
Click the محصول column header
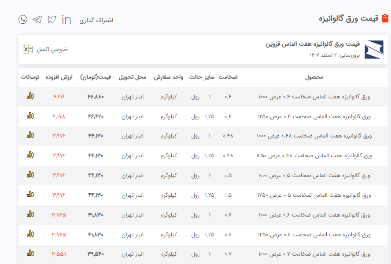tap(314, 77)
